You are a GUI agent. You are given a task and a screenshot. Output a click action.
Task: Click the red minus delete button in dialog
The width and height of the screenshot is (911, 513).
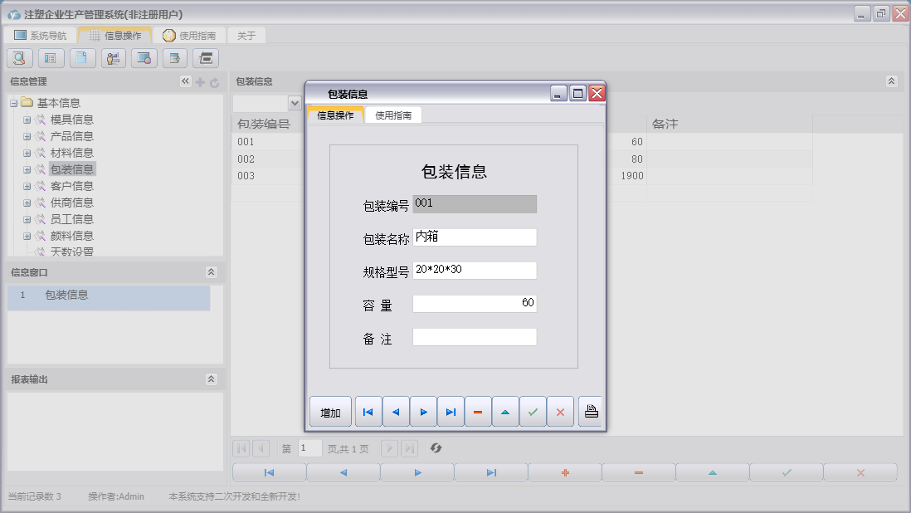click(478, 412)
